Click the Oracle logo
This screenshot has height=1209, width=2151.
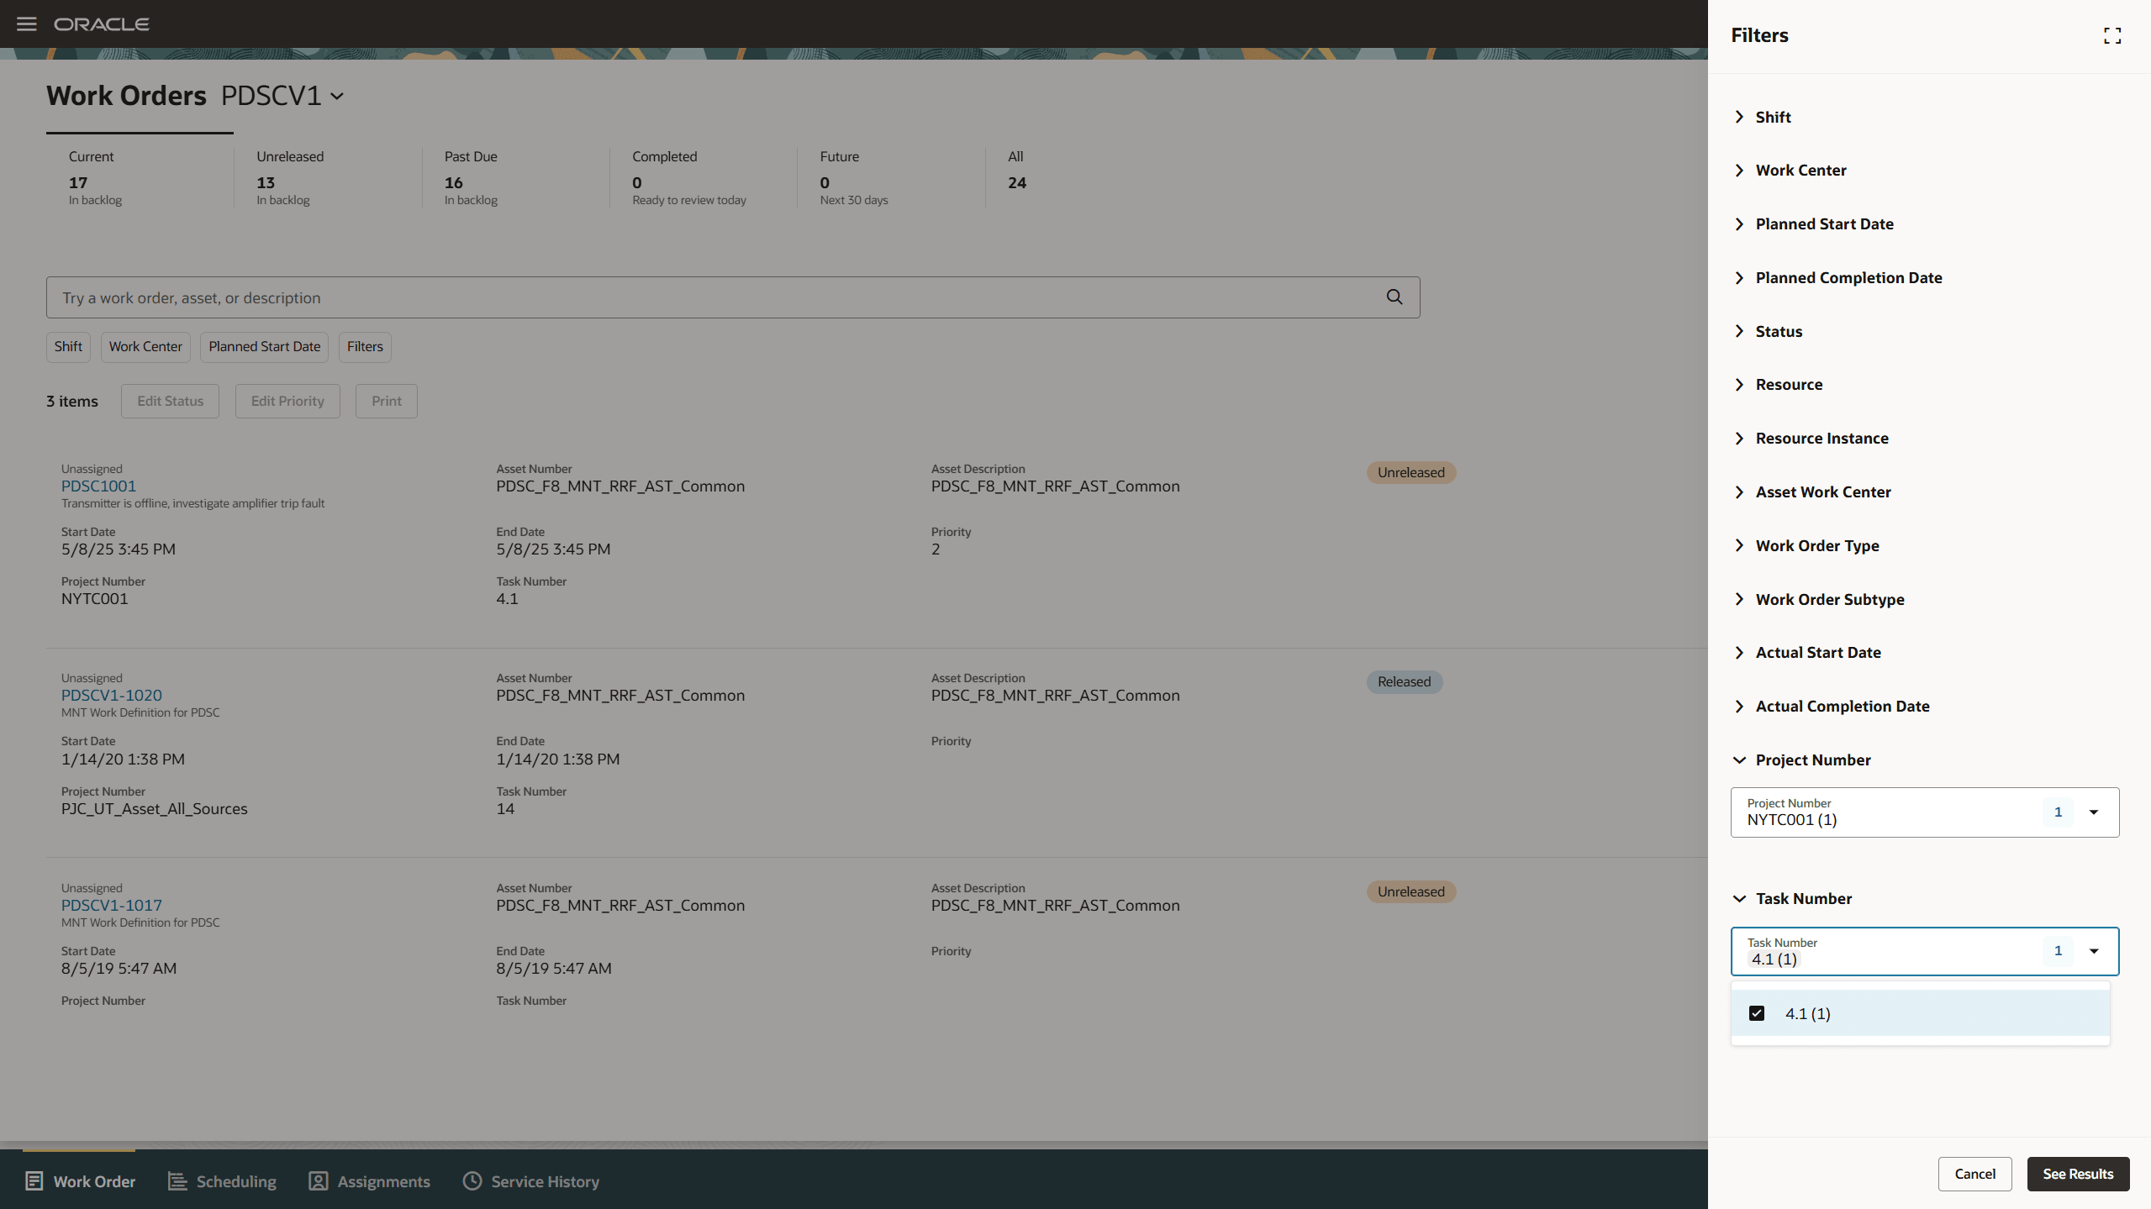coord(103,24)
